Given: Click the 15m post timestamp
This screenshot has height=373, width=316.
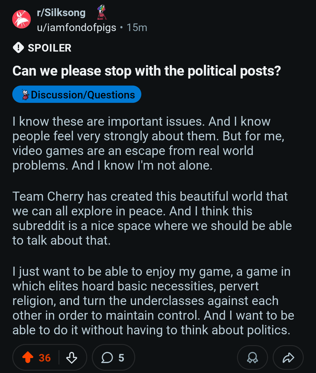Looking at the screenshot, I should coord(137,28).
